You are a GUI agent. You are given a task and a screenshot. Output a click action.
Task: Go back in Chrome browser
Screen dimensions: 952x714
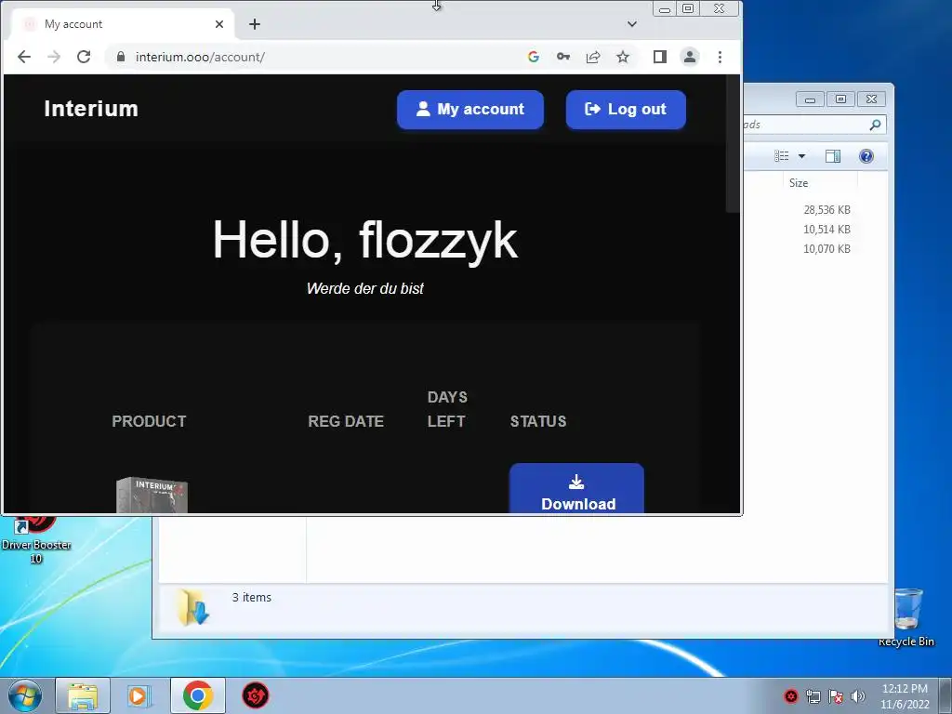point(24,57)
